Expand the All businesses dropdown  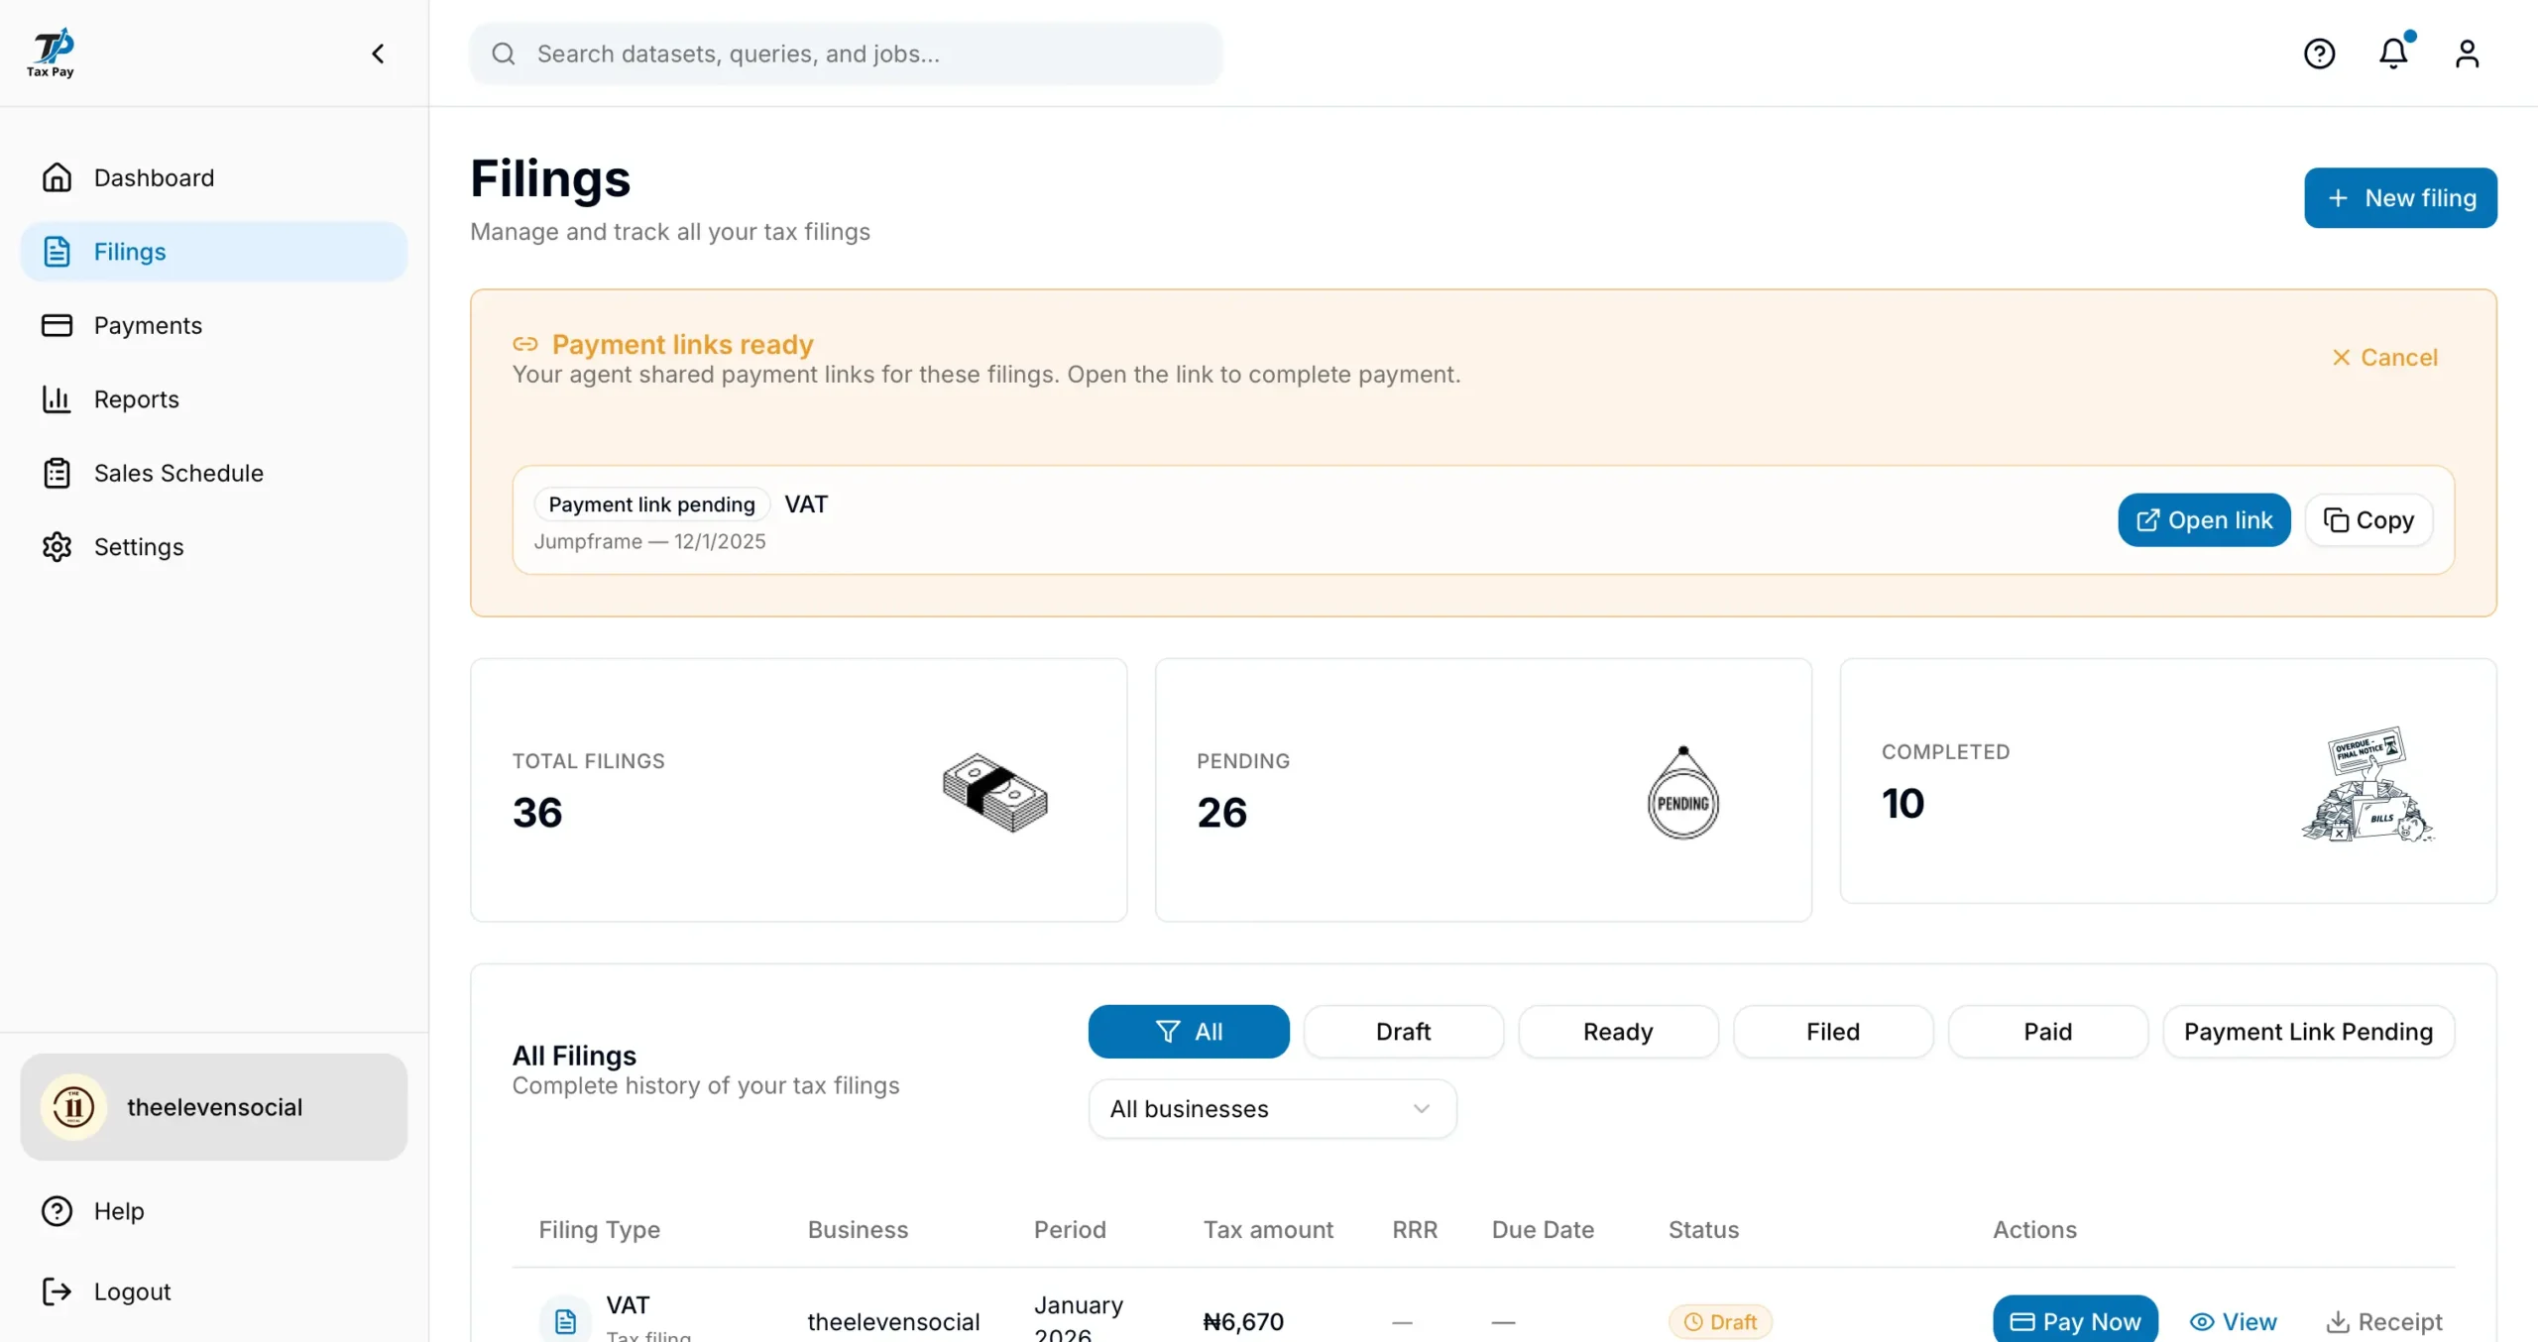pyautogui.click(x=1272, y=1109)
